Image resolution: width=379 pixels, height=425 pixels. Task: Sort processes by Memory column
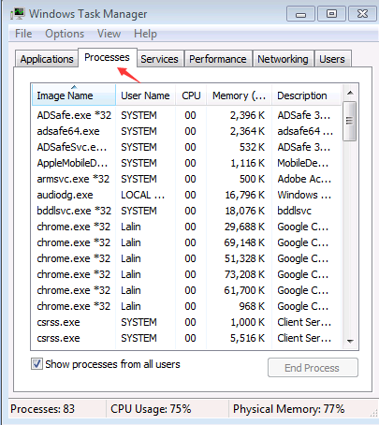tap(239, 95)
